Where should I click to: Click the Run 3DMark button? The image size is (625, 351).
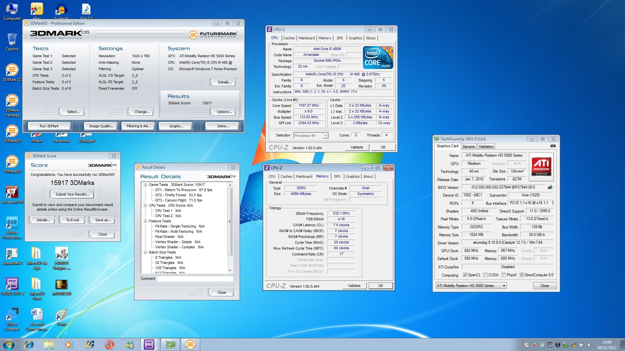[49, 126]
